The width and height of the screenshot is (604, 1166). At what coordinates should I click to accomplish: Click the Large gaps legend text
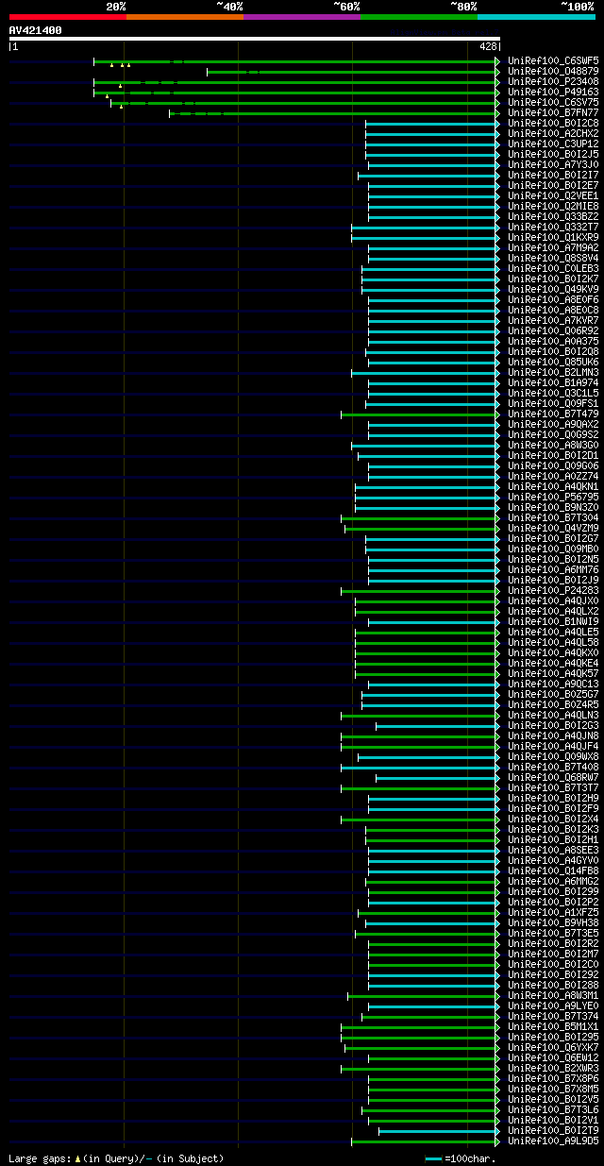coord(116,1158)
